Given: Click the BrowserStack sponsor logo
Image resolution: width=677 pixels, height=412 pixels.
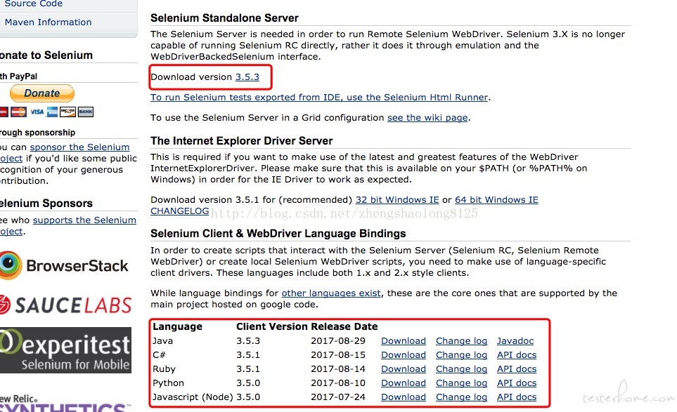Looking at the screenshot, I should (64, 265).
